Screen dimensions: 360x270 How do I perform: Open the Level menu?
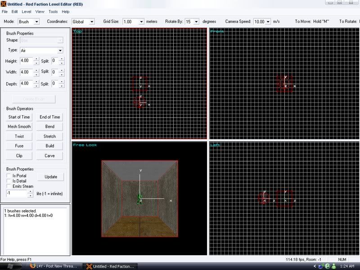27,12
